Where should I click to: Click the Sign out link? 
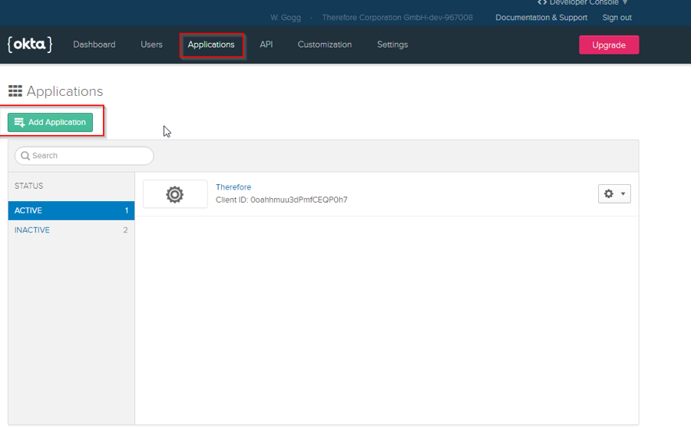617,18
